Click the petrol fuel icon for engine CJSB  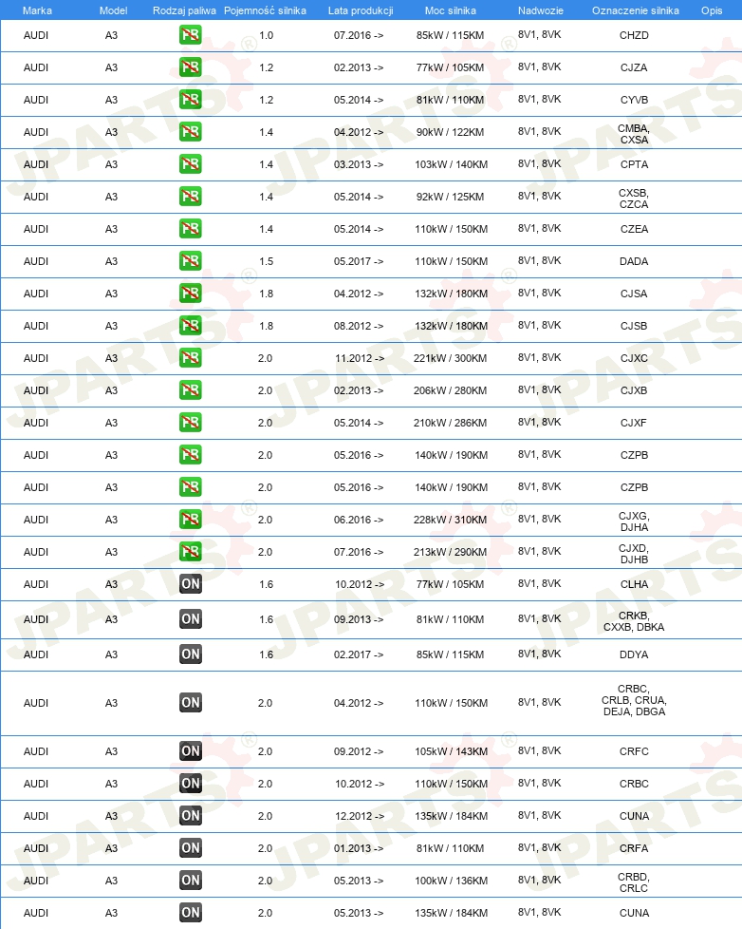coord(190,325)
